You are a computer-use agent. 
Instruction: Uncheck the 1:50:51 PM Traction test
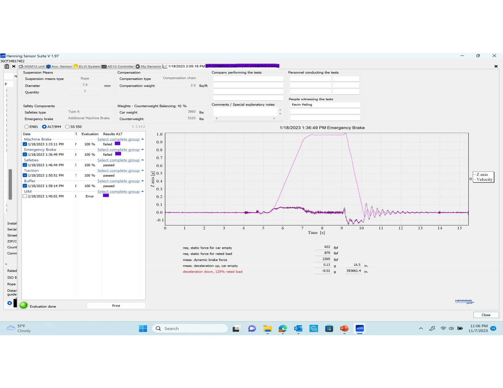(25, 175)
